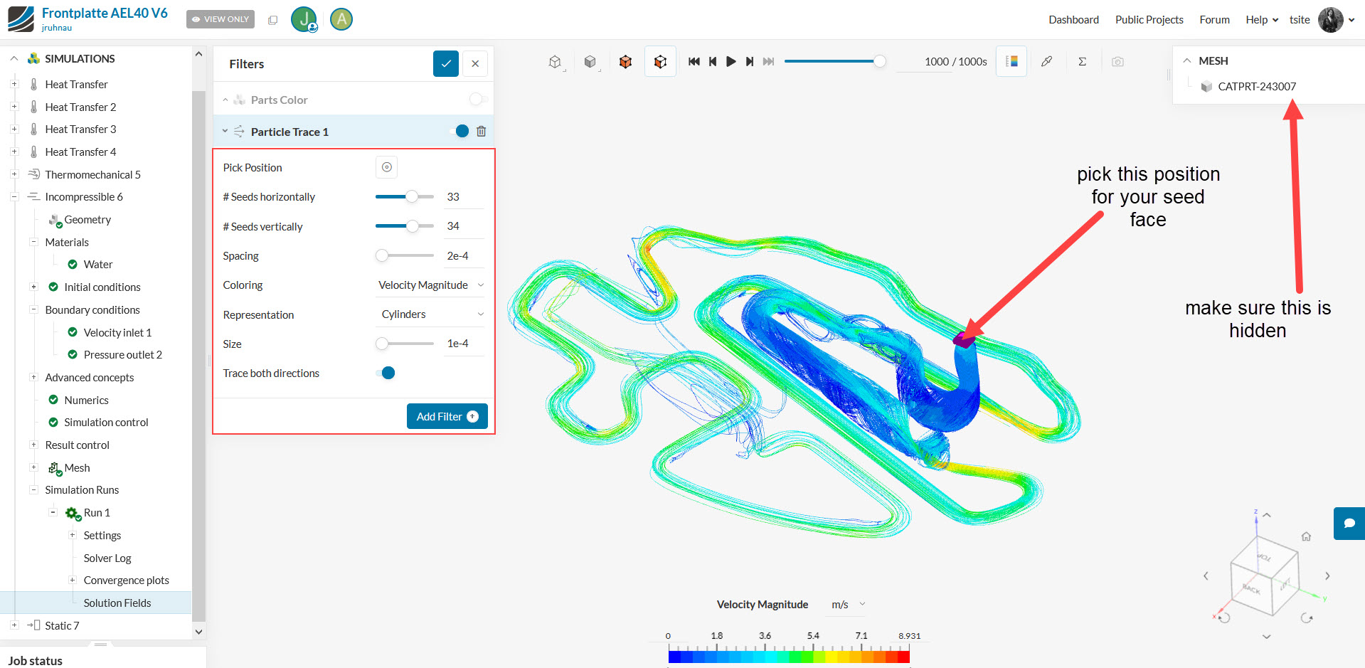Collapse the Run 1 tree node
1365x668 pixels.
click(x=53, y=512)
